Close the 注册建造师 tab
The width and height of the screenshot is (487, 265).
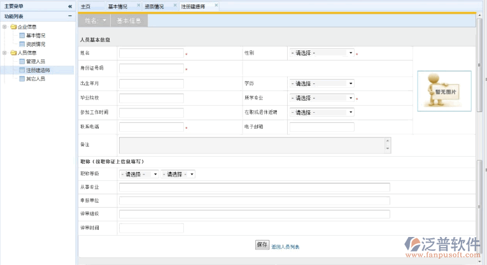click(215, 6)
